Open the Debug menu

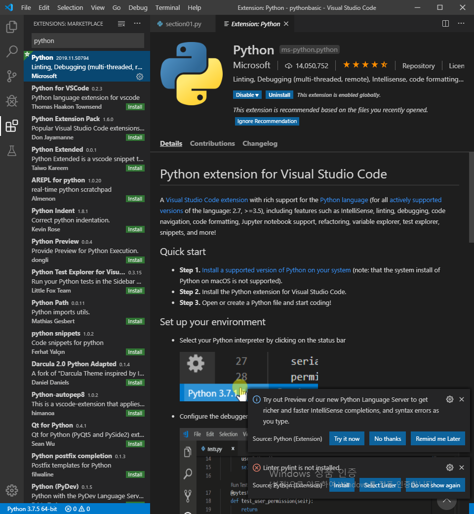coord(138,7)
